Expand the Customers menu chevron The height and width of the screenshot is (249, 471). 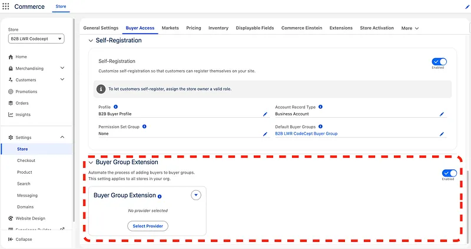62,79
